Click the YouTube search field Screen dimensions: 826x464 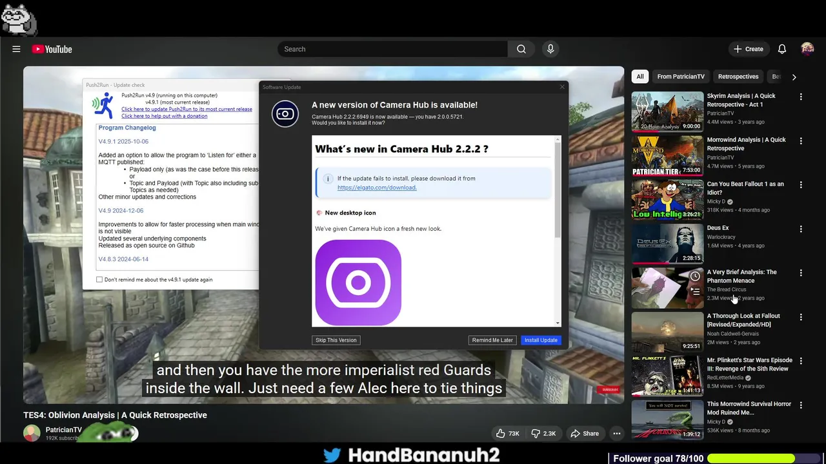point(392,49)
